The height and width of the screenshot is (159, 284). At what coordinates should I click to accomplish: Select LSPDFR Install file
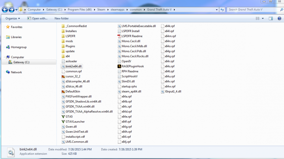coord(129,31)
